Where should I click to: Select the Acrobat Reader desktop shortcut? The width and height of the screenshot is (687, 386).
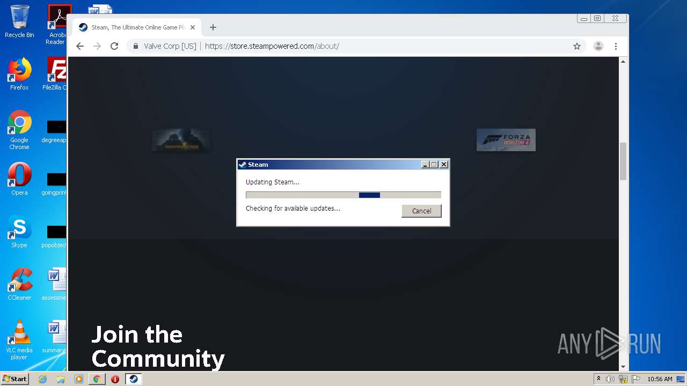tap(57, 25)
